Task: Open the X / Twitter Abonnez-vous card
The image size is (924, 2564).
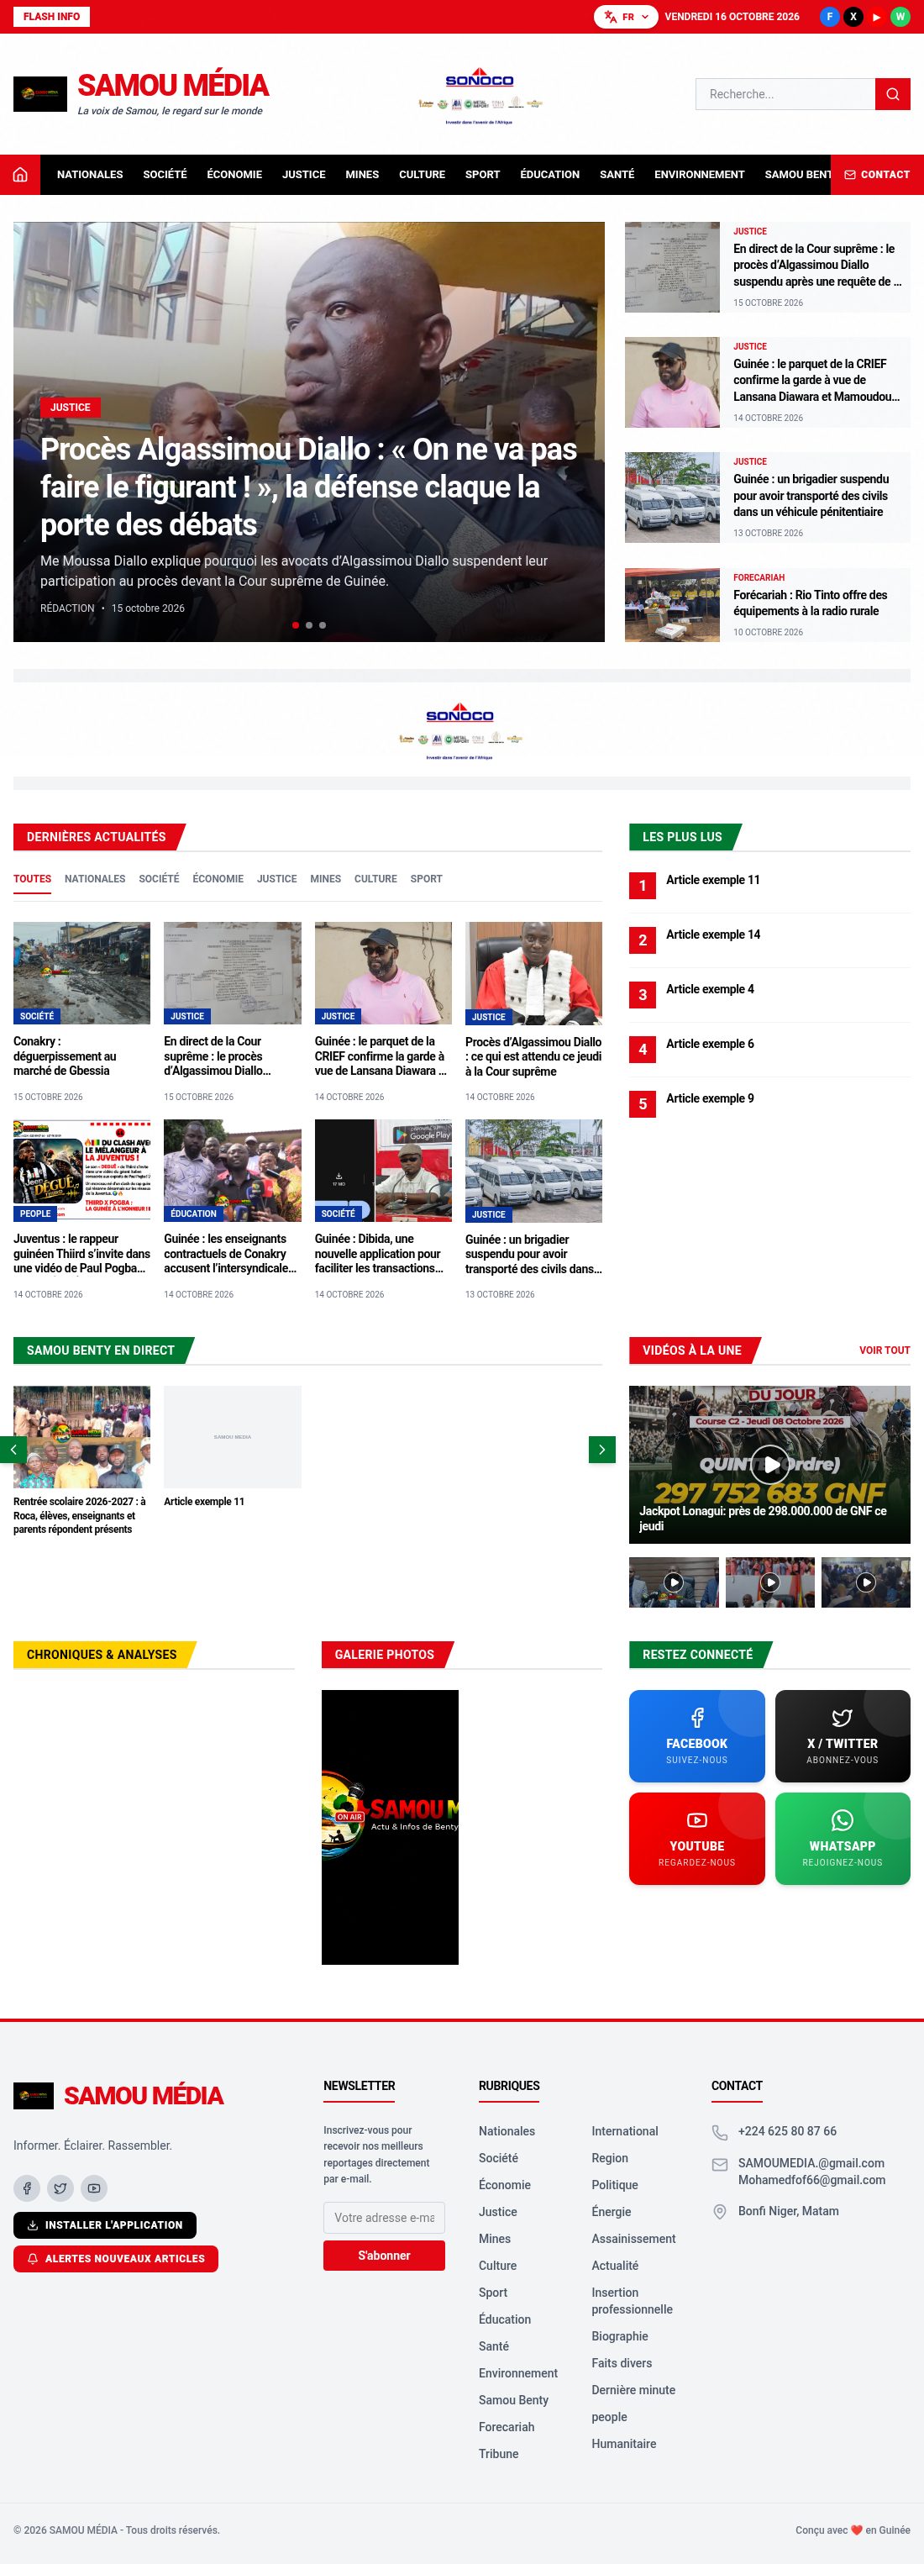Action: (x=843, y=1736)
